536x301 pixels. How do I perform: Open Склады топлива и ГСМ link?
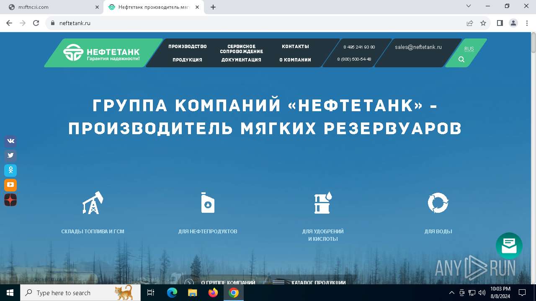coord(93,231)
